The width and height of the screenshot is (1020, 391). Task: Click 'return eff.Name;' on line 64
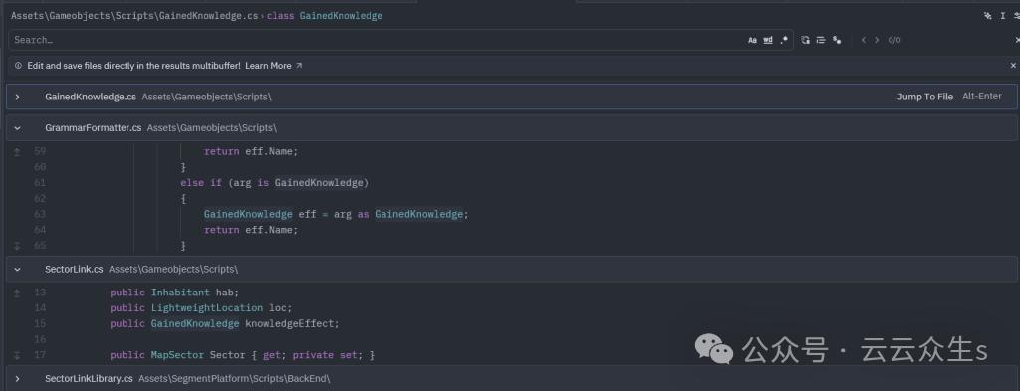pyautogui.click(x=250, y=230)
